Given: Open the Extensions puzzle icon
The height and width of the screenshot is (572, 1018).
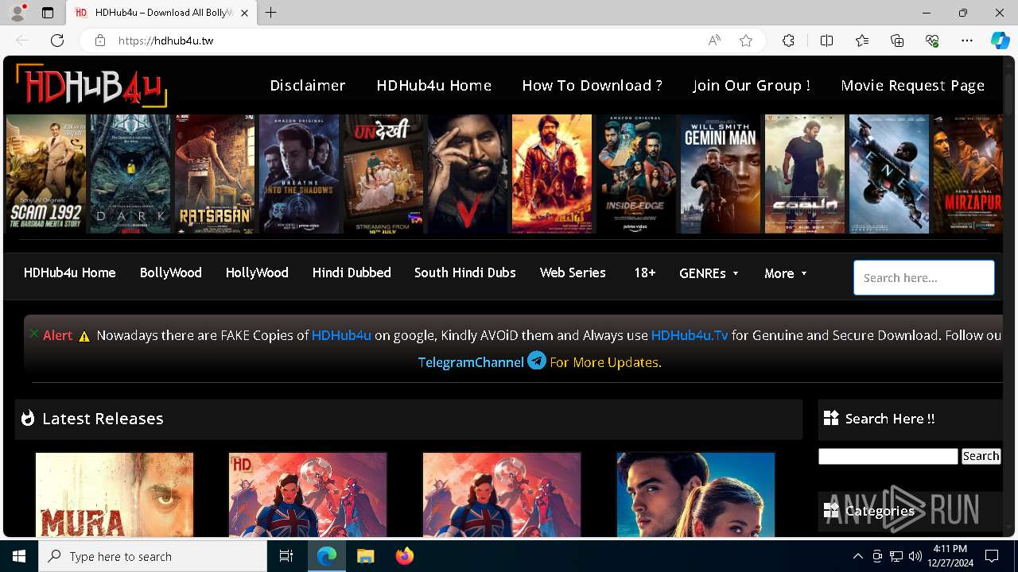Looking at the screenshot, I should (x=788, y=41).
